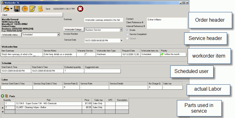235x118 pixels.
Task: Select the row arrow beside Cleaning Wipes
Action: (x=3, y=108)
